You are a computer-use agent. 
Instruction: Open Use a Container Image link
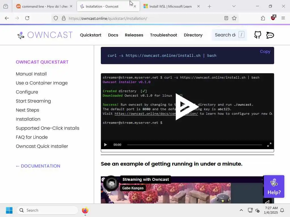(42, 83)
